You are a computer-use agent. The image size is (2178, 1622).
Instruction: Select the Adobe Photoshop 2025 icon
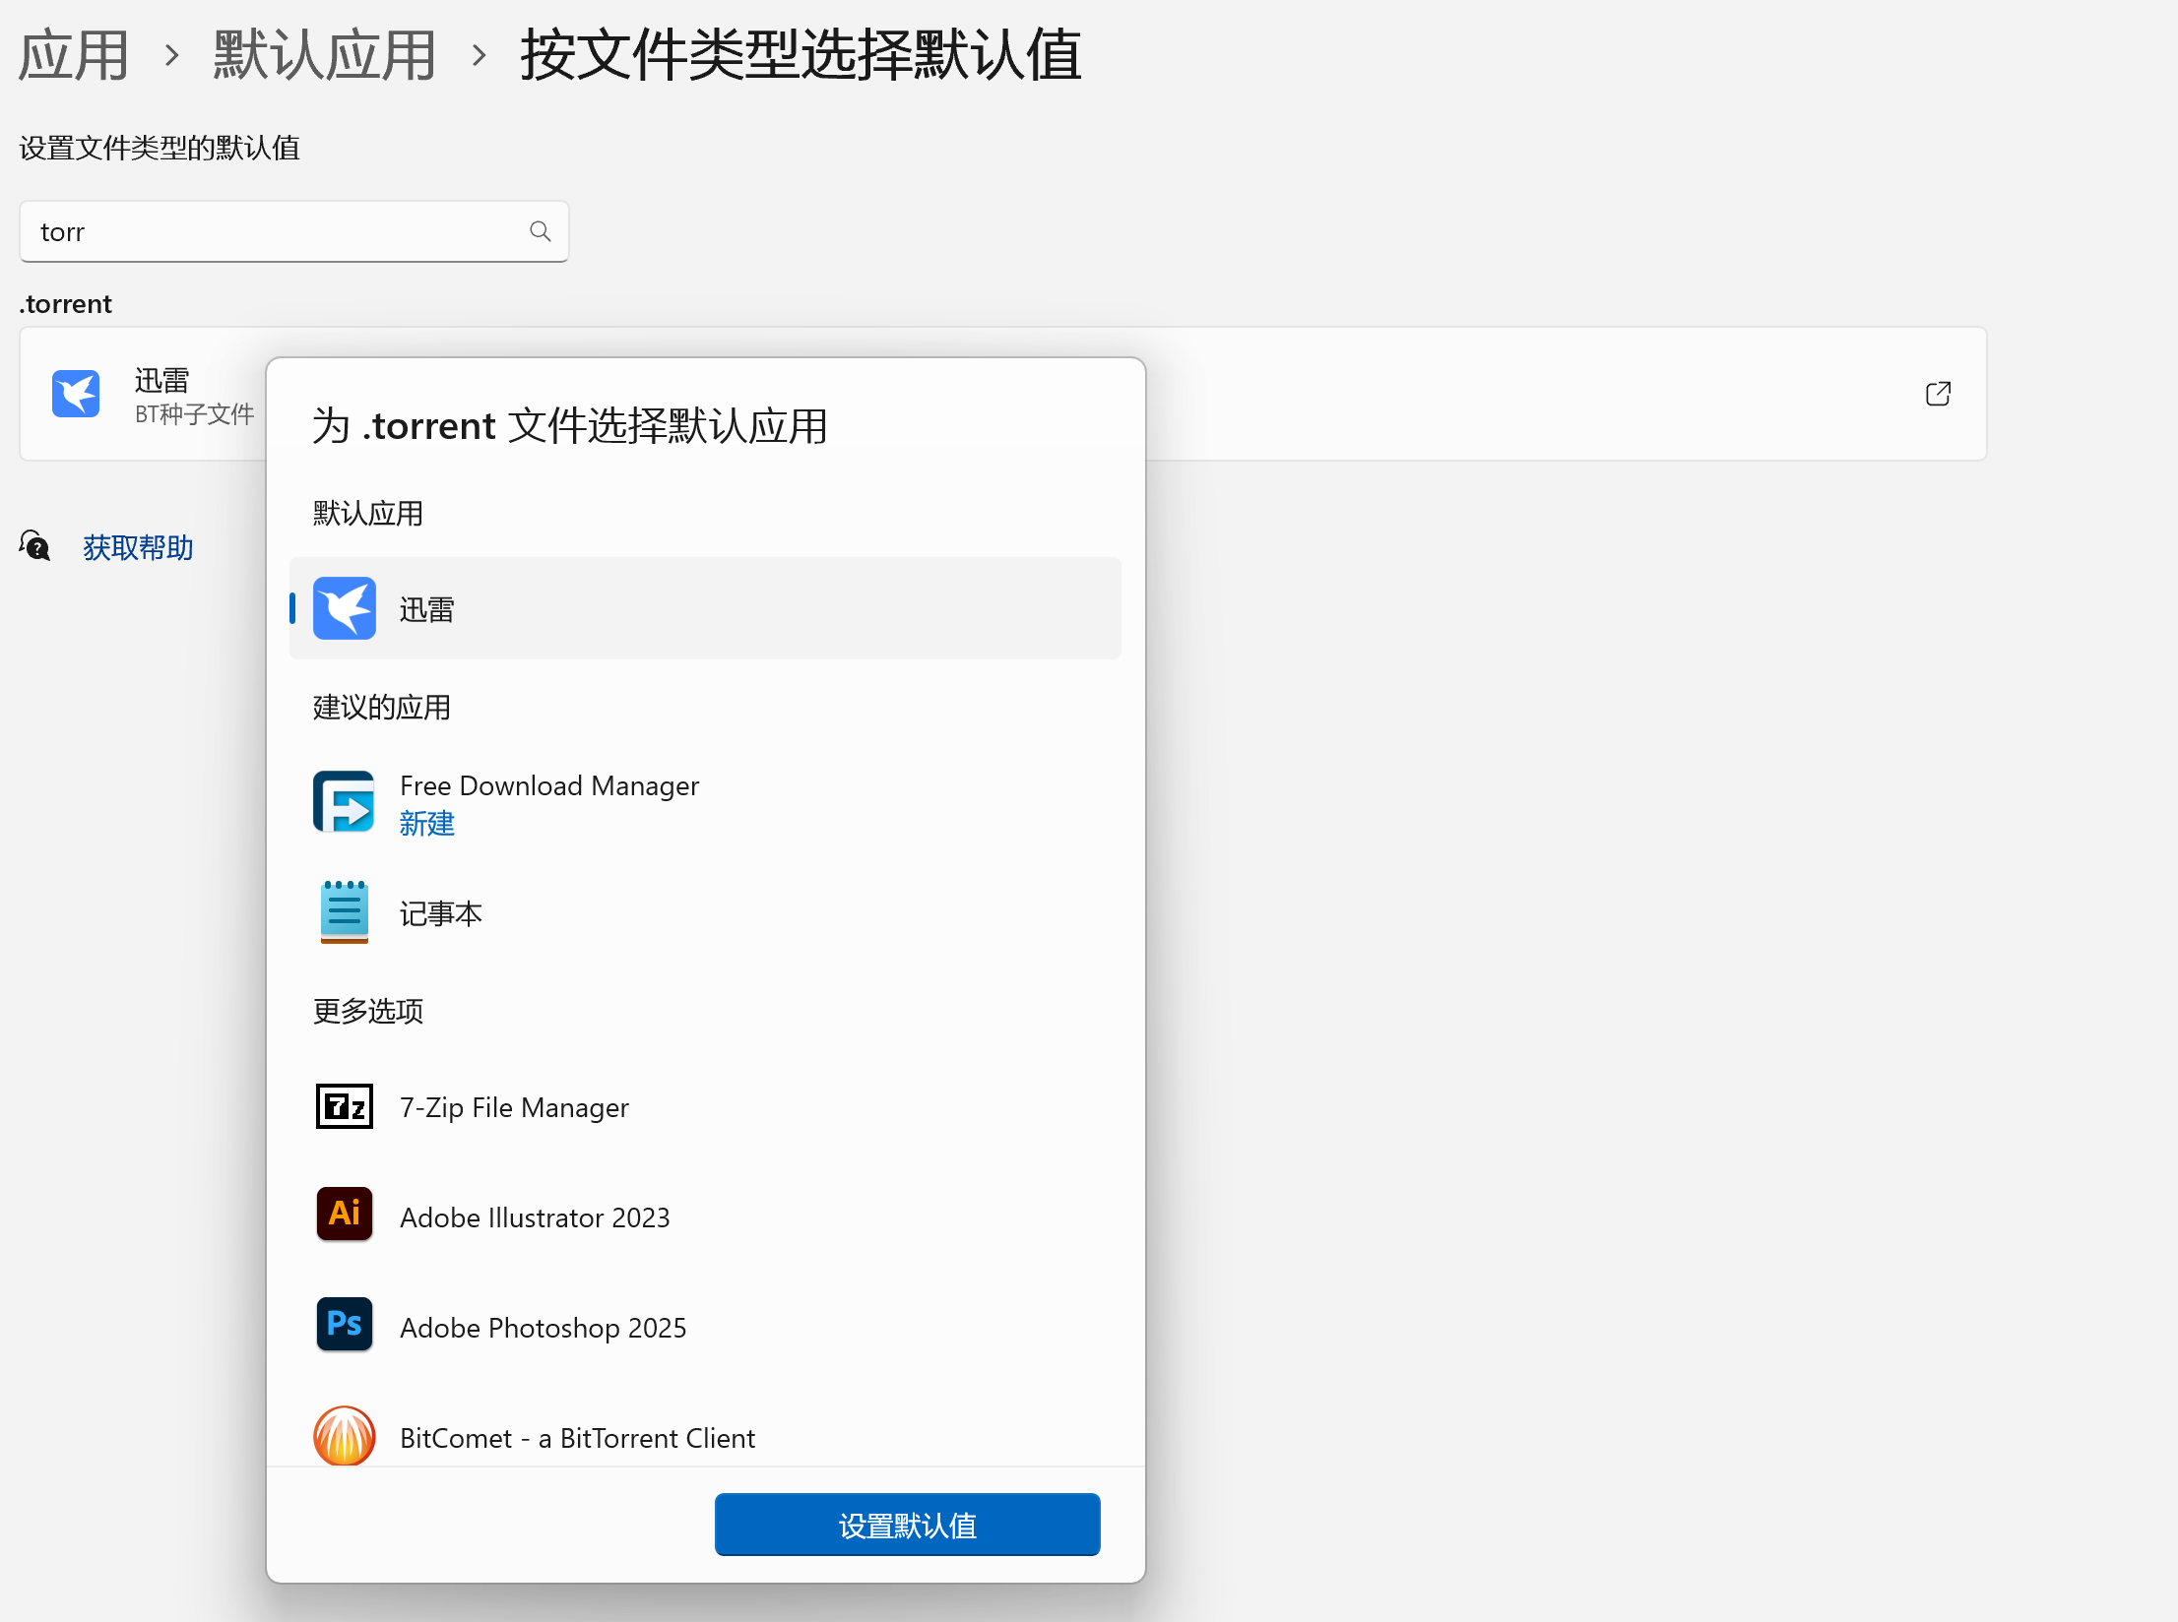(x=344, y=1325)
